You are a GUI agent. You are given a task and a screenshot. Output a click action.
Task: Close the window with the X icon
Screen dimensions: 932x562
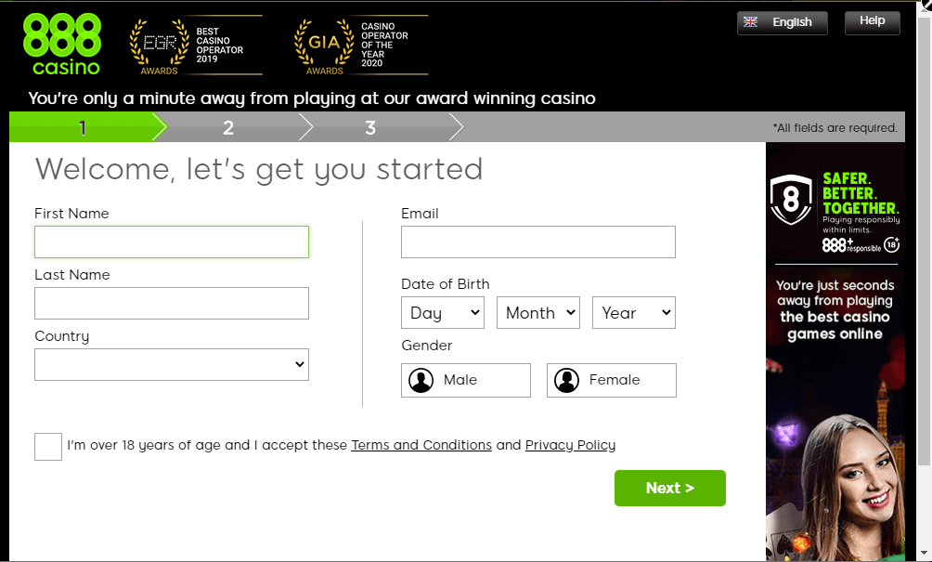[x=926, y=4]
